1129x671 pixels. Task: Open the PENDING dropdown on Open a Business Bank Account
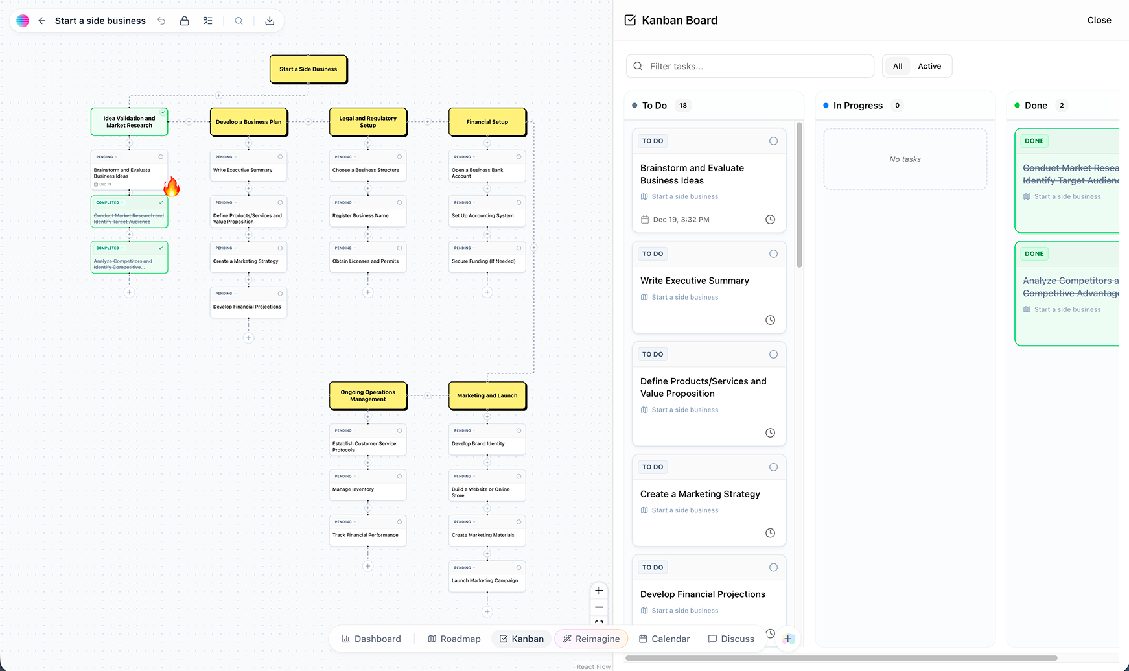(x=463, y=156)
